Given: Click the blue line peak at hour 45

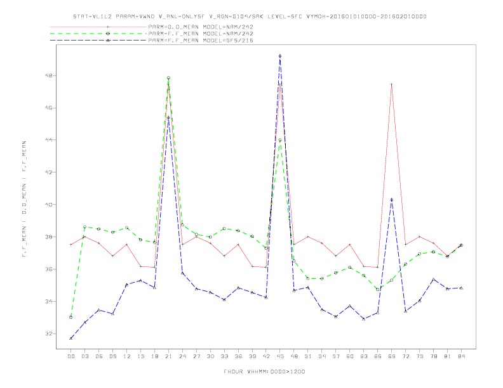Looking at the screenshot, I should click(280, 56).
